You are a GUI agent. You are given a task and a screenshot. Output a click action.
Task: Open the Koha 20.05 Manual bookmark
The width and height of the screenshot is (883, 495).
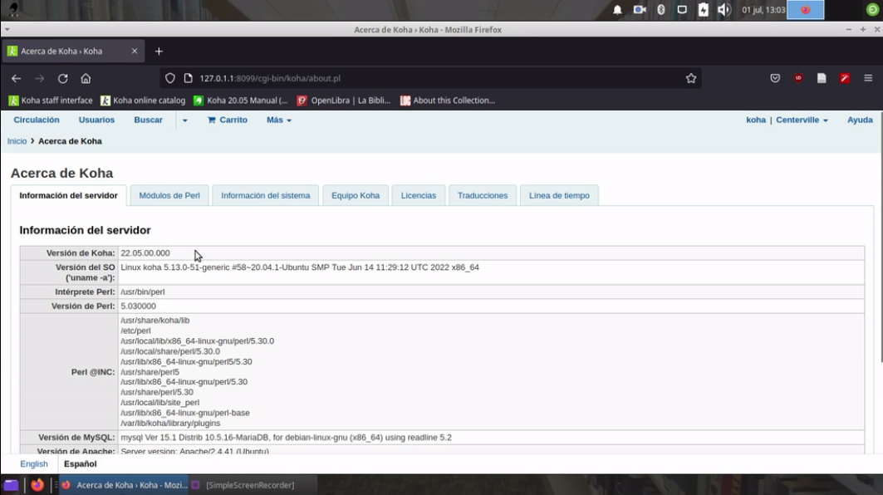point(240,100)
